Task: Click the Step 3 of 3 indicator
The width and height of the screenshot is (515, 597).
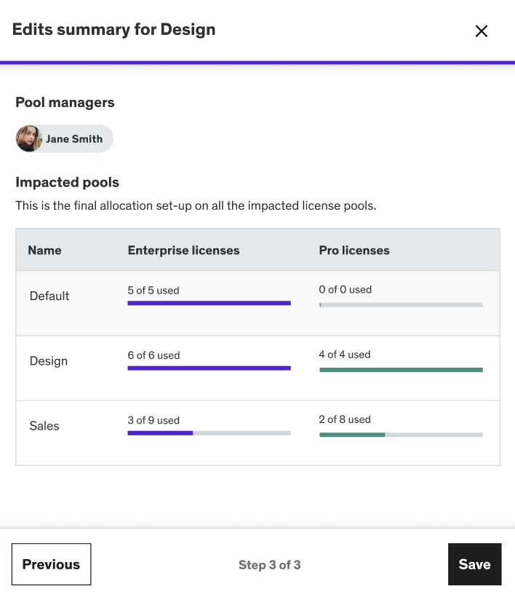Action: (x=269, y=564)
